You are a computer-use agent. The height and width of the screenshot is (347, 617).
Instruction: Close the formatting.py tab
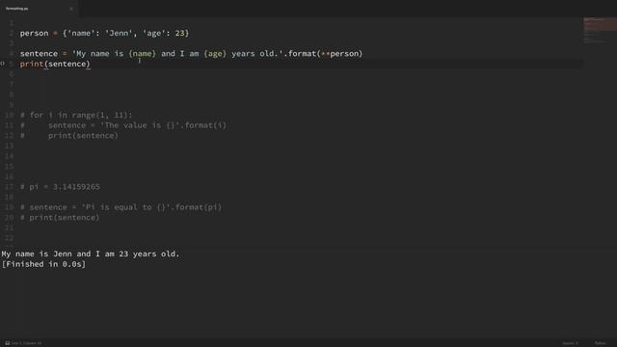[71, 9]
